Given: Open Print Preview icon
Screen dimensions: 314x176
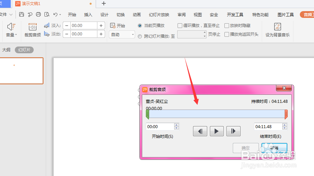Looking at the screenshot, I should tap(47, 14).
